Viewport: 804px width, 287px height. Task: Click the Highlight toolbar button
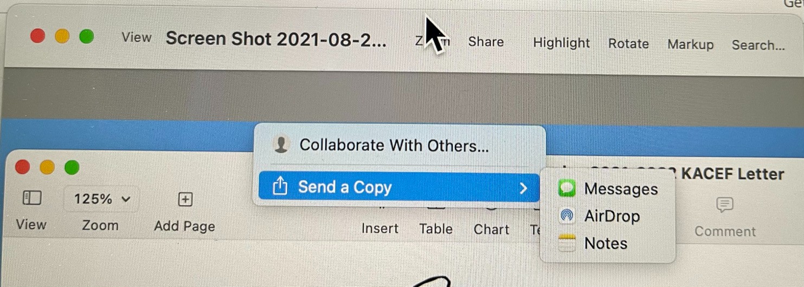[561, 43]
